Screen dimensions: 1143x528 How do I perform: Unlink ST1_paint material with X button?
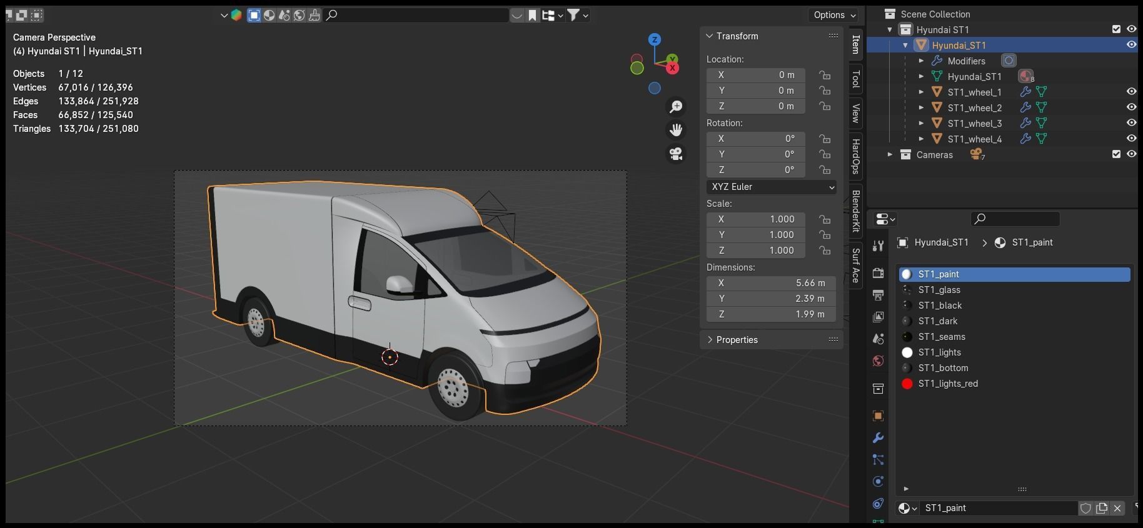(1117, 508)
